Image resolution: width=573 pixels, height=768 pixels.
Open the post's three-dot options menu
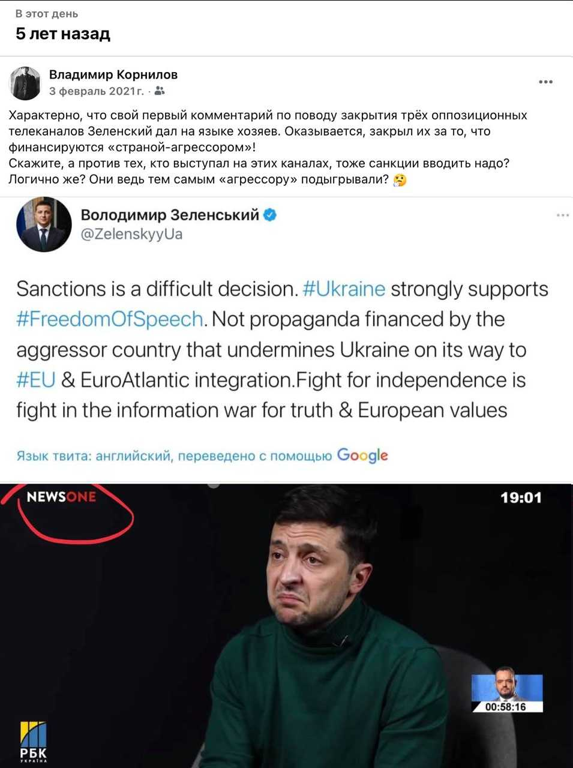[545, 82]
